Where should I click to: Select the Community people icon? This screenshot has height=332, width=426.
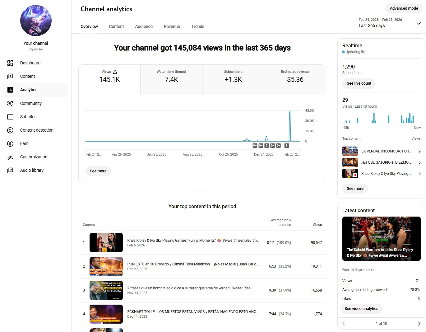10,104
